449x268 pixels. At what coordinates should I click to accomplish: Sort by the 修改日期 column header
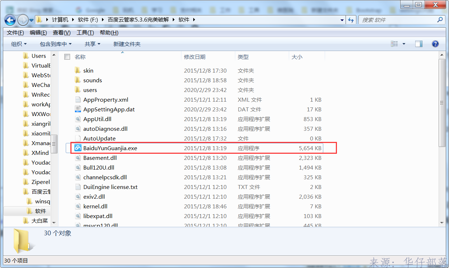[x=195, y=57]
